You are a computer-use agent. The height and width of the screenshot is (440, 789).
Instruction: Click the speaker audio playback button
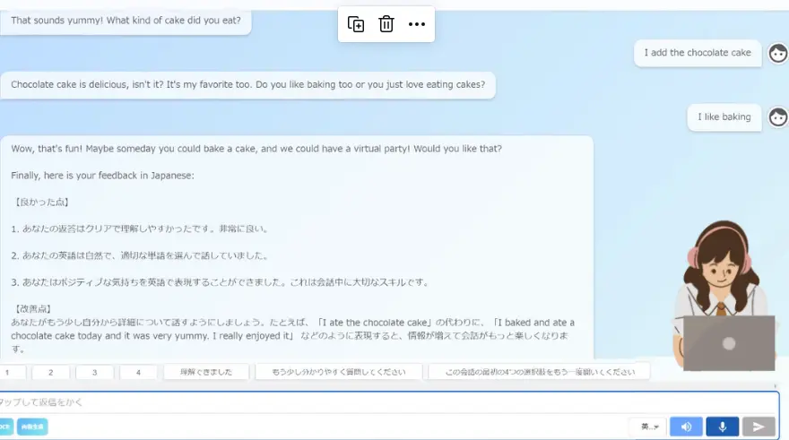(686, 427)
